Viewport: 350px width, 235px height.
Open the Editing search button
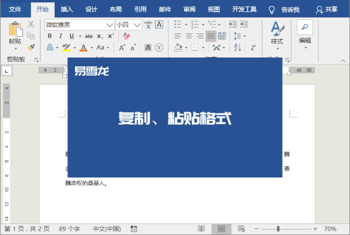point(305,35)
